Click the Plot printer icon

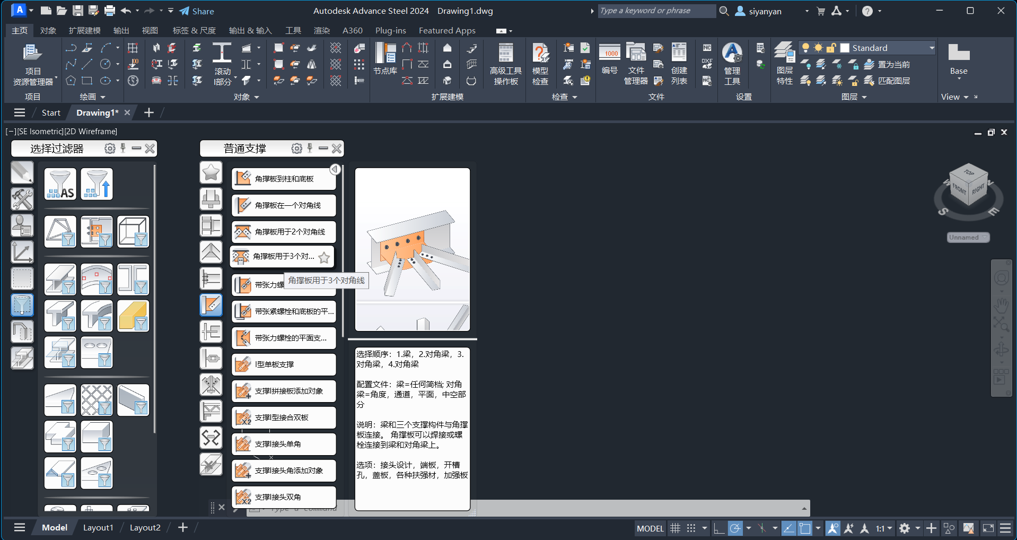(x=110, y=11)
